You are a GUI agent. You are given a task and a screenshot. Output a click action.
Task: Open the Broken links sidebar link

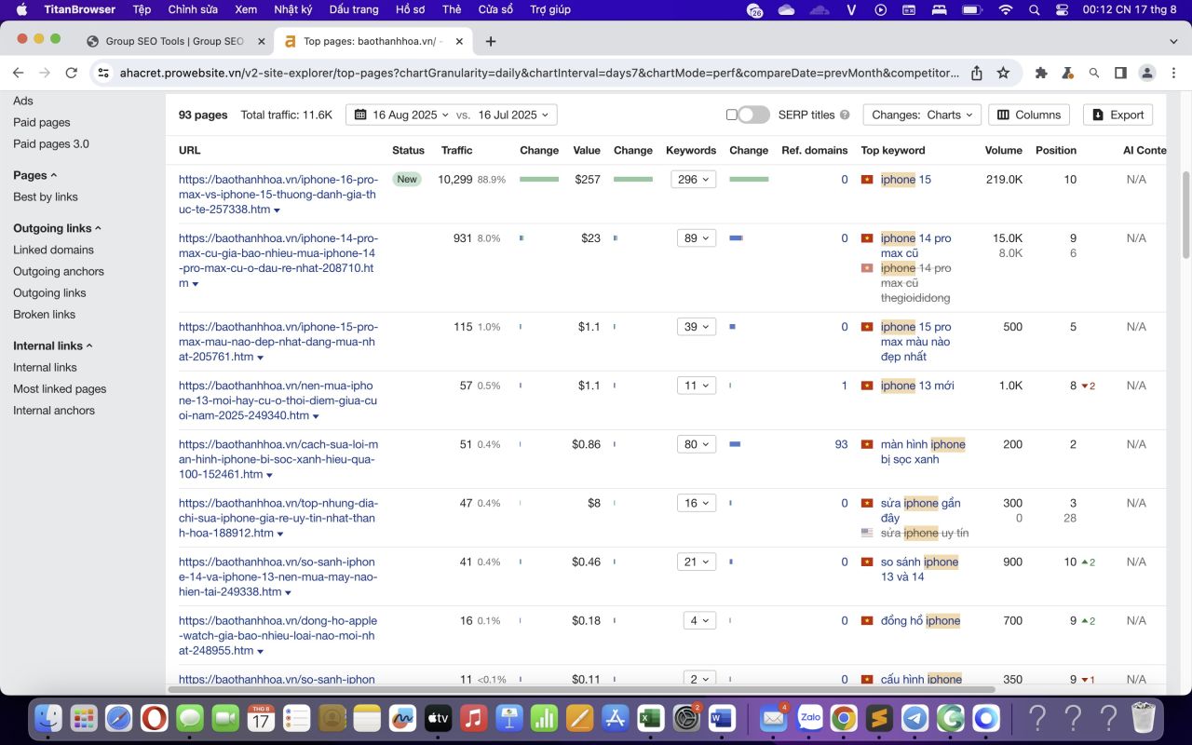pos(45,314)
